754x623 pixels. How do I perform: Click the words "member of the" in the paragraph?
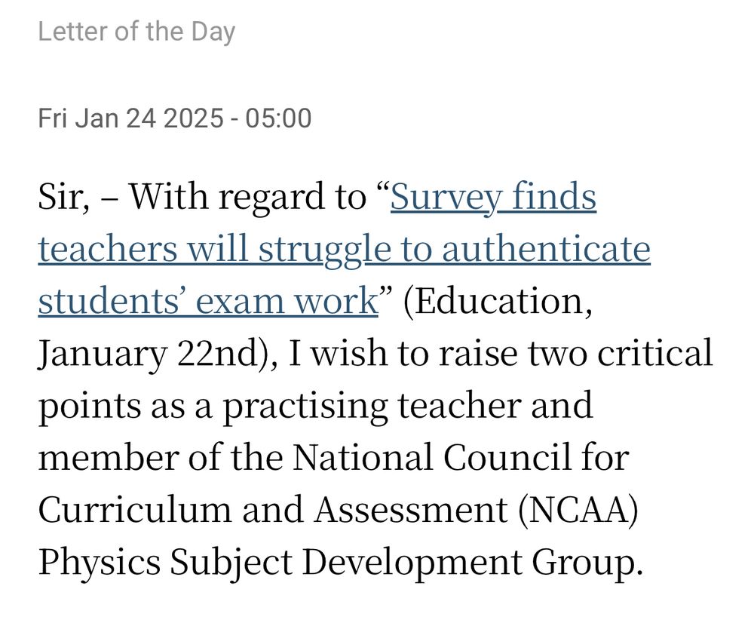tap(160, 457)
